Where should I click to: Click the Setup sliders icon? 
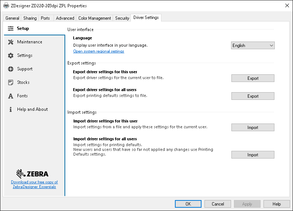10,28
